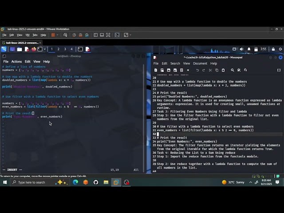
Task: Click Mousepad Find and Replace icon
Action: pyautogui.click(x=239, y=70)
